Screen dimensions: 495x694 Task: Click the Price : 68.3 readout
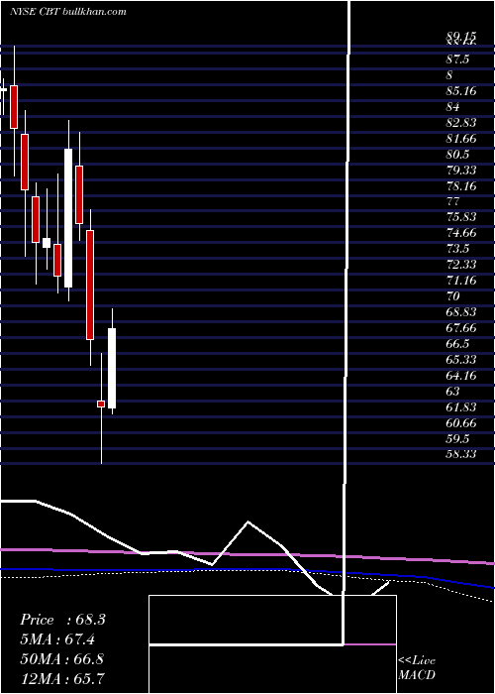[62, 620]
